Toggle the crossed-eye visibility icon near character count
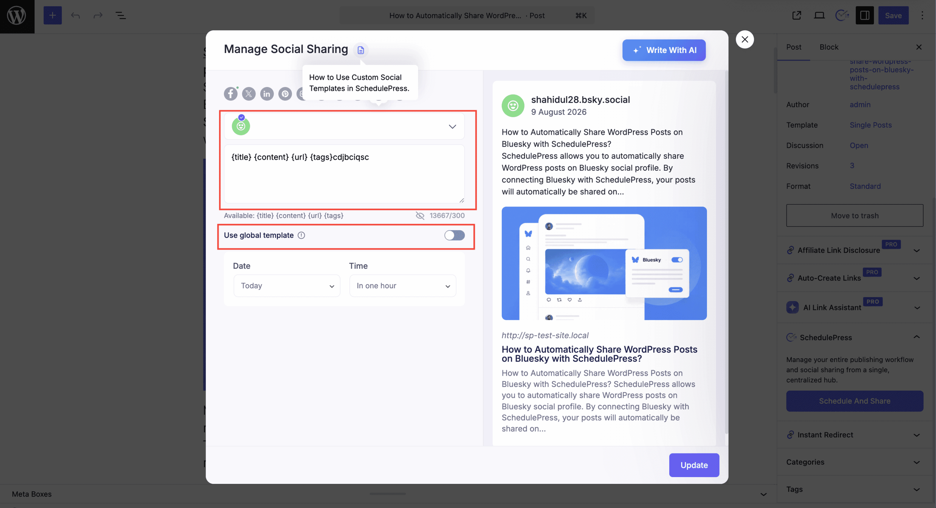The image size is (936, 508). [420, 216]
